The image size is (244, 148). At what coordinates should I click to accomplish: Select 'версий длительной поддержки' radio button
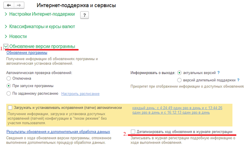coord(179,80)
